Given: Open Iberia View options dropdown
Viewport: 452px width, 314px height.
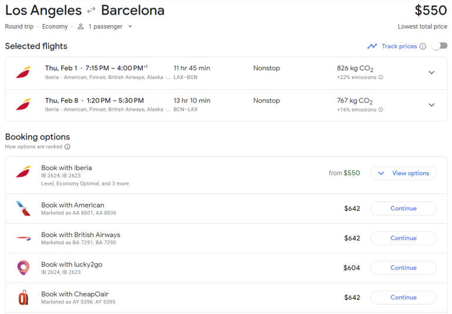Looking at the screenshot, I should pos(403,173).
